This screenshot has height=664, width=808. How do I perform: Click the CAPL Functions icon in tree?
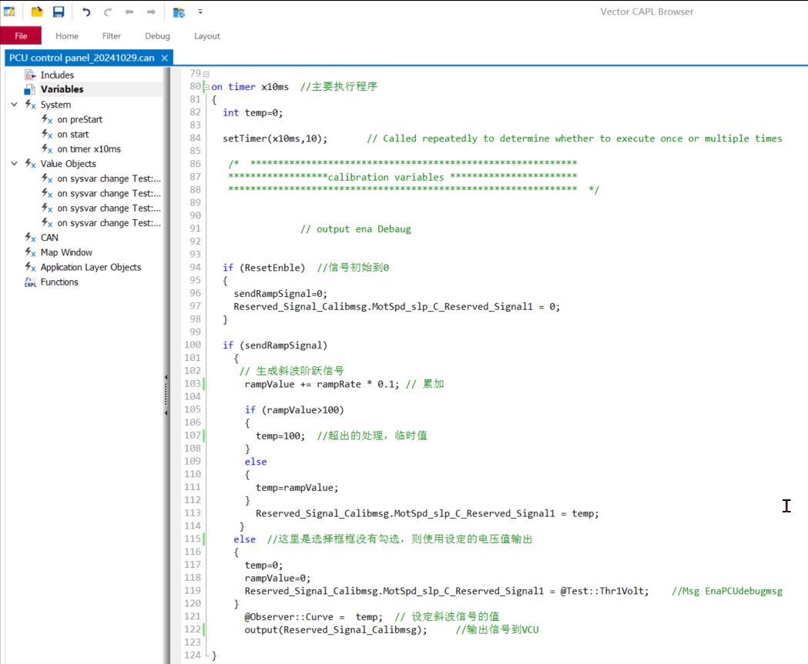click(30, 282)
